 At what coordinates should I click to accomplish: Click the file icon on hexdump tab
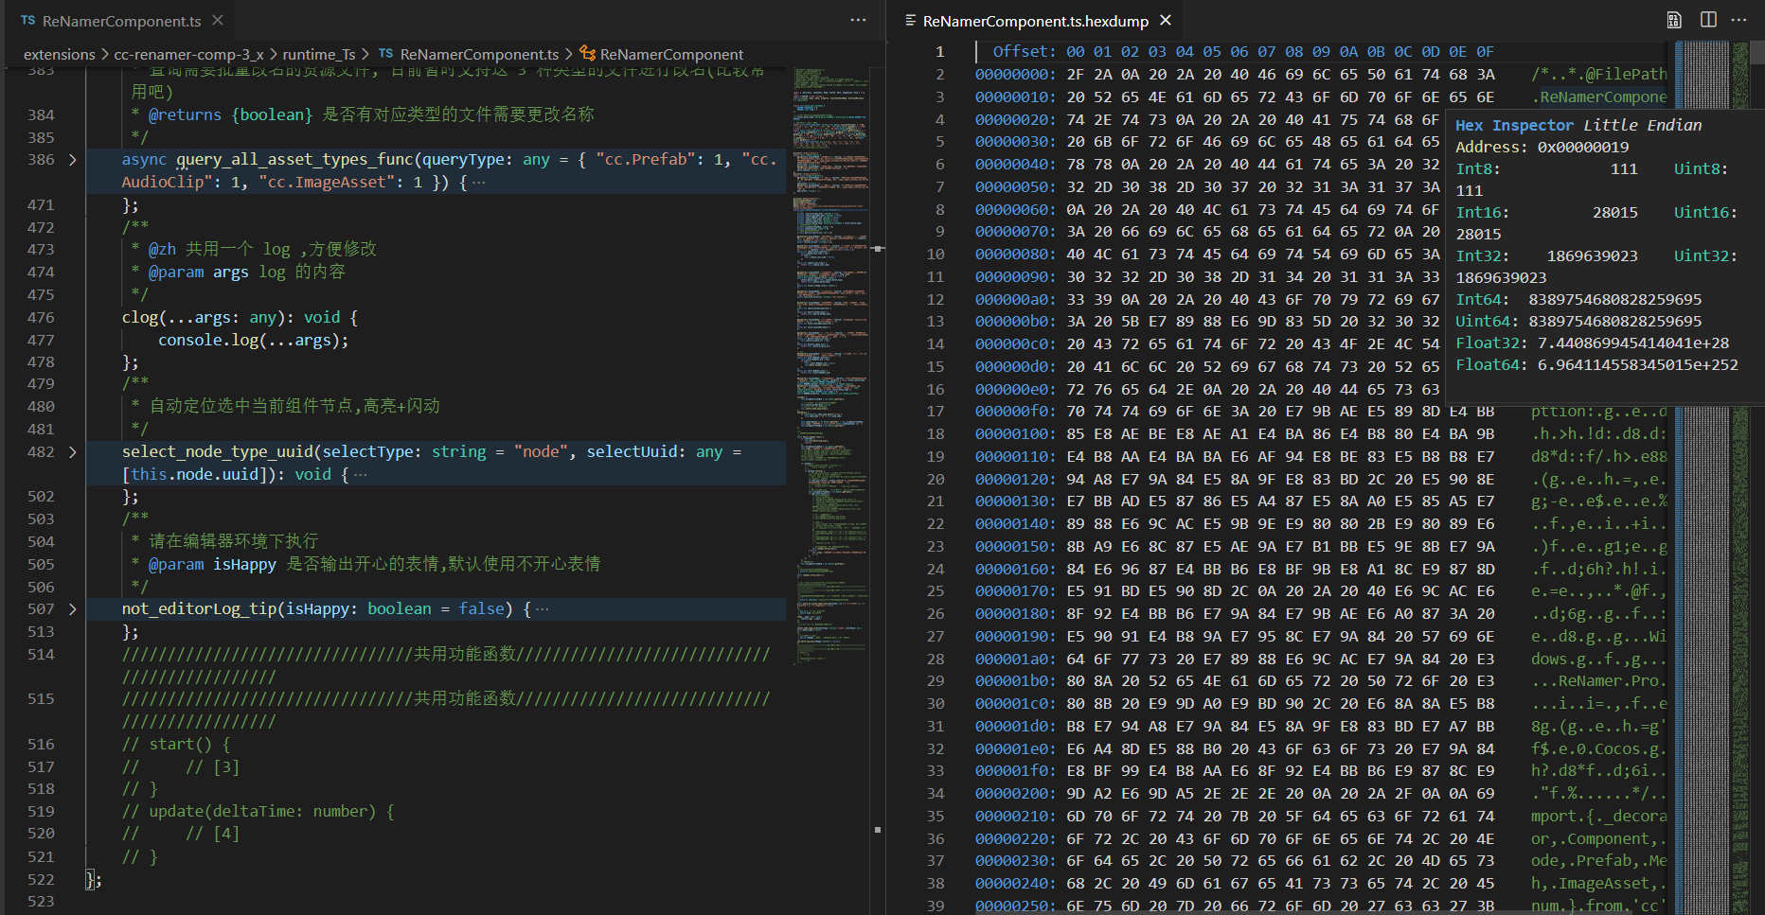(910, 20)
